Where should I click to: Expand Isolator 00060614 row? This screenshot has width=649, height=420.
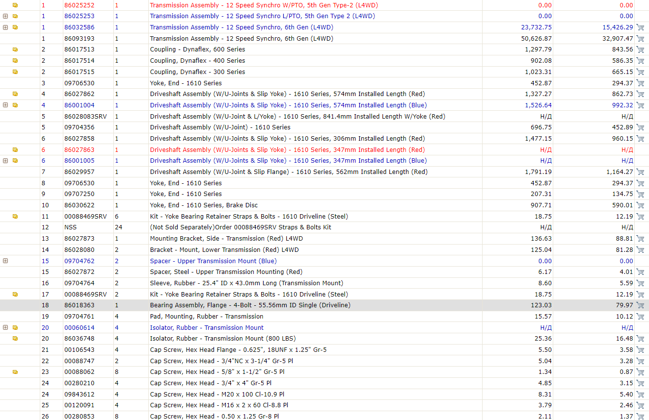click(5, 328)
